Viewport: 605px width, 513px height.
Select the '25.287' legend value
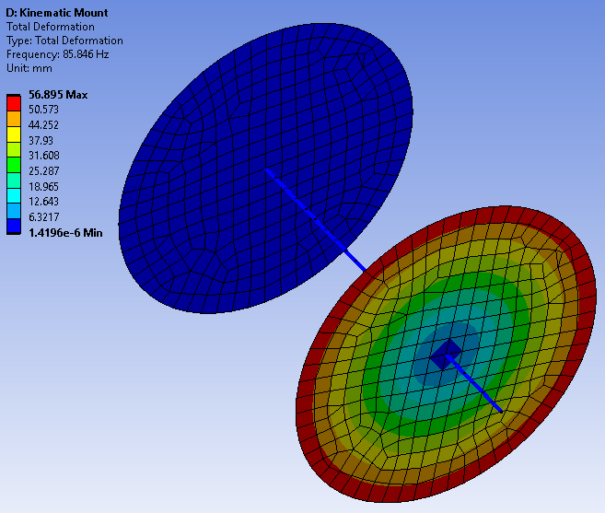click(x=44, y=171)
